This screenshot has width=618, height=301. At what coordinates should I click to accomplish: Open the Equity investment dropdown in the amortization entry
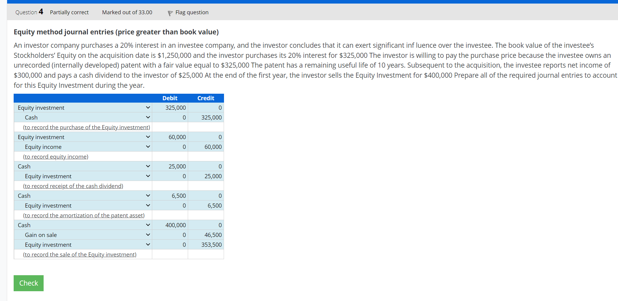point(148,205)
